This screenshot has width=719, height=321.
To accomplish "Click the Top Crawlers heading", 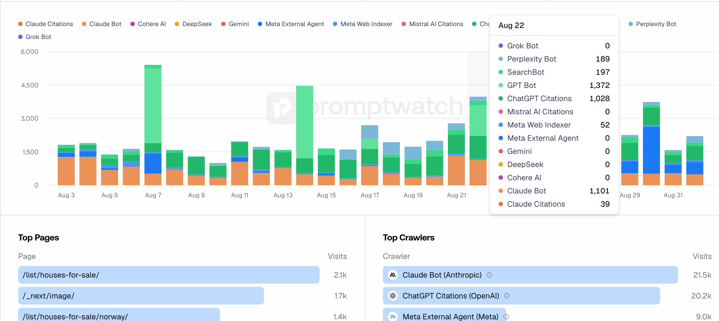I will [408, 237].
